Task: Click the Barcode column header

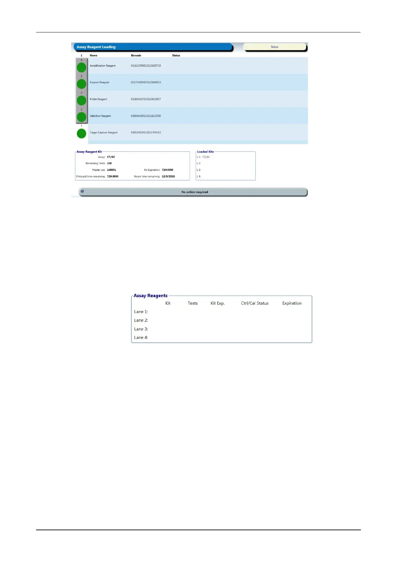Action: click(136, 55)
